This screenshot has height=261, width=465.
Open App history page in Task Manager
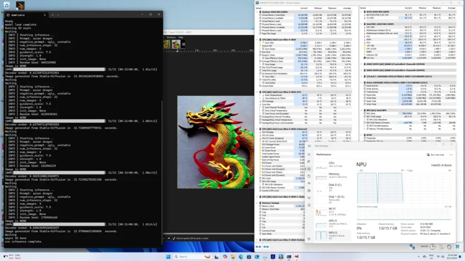coord(309,176)
